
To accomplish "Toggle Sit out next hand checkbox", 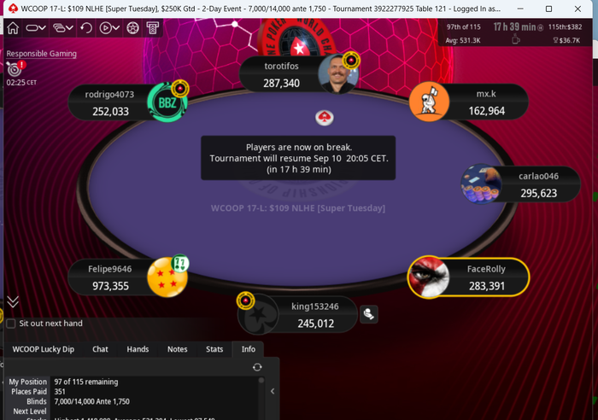I will point(11,324).
